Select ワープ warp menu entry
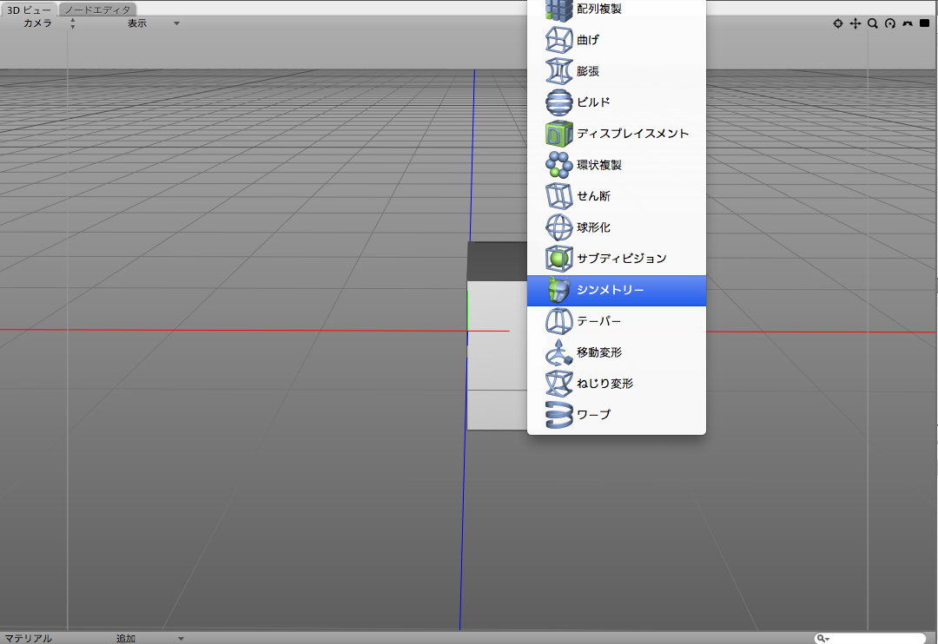The width and height of the screenshot is (938, 644). tap(616, 414)
